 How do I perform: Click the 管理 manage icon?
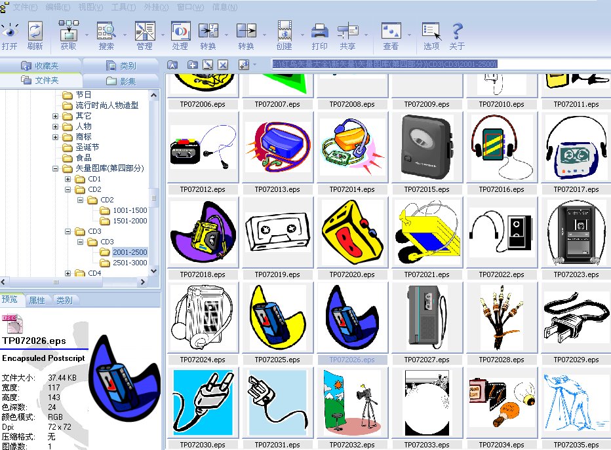point(145,31)
